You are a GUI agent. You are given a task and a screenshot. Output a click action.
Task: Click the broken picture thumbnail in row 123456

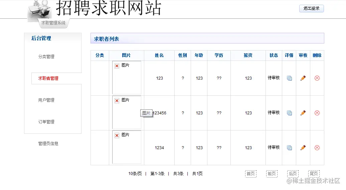click(x=127, y=112)
